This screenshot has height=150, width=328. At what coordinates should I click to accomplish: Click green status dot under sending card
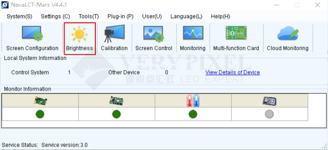40,114
